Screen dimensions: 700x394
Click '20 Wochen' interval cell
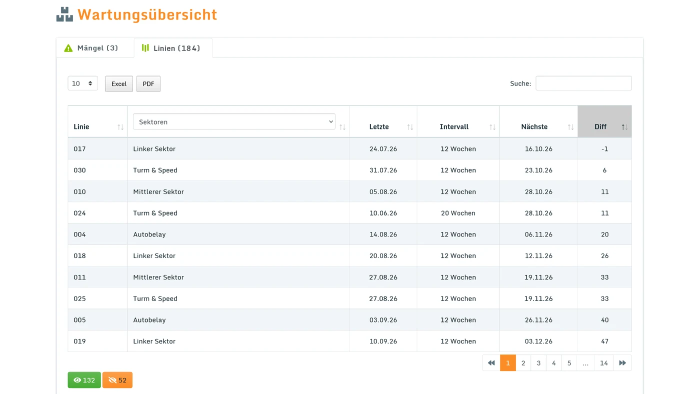pyautogui.click(x=458, y=213)
